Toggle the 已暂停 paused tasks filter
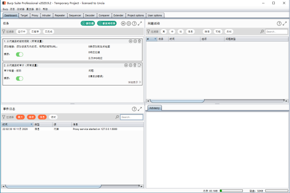The height and width of the screenshot is (193, 290). pos(35,31)
